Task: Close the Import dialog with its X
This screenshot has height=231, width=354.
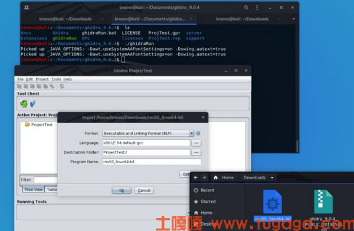Action: coord(203,117)
